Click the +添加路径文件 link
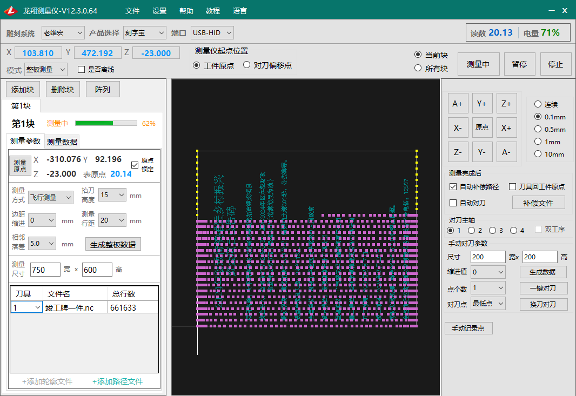 pyautogui.click(x=118, y=381)
